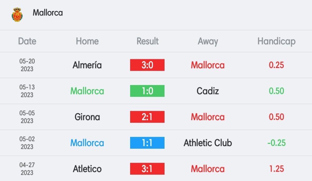Select the Away column header
The image size is (312, 181).
(208, 42)
